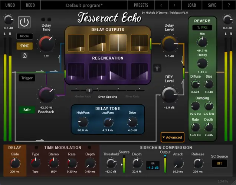The height and width of the screenshot is (185, 236).
Task: Toggle the plugin power bypass icon
Action: point(24,22)
